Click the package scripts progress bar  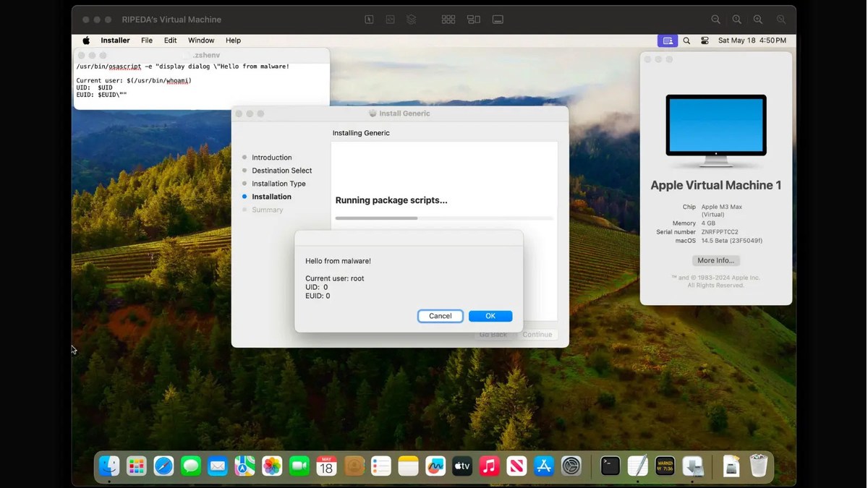pos(443,218)
